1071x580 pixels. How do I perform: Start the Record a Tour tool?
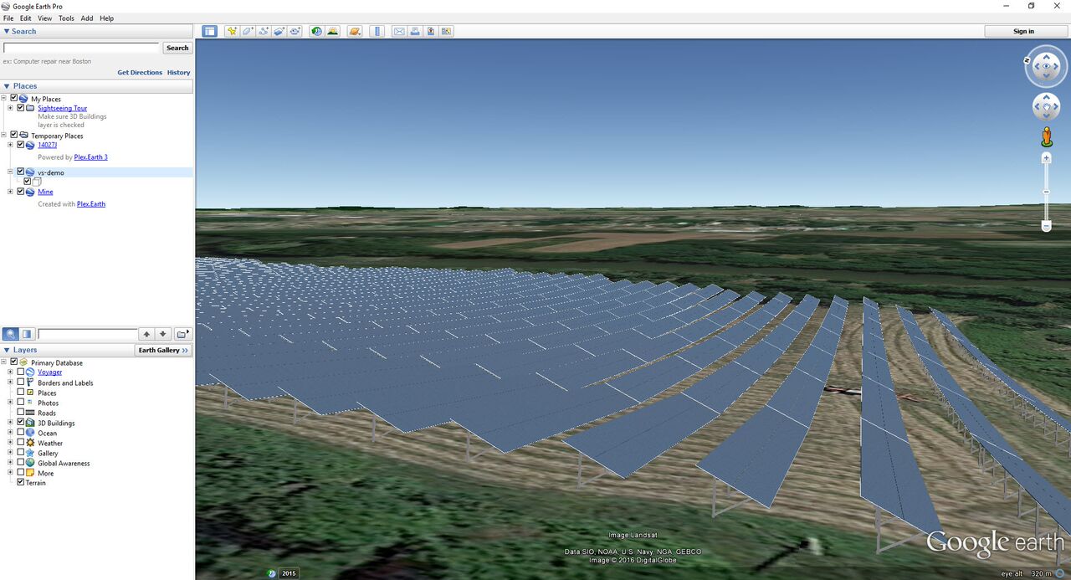pos(295,31)
